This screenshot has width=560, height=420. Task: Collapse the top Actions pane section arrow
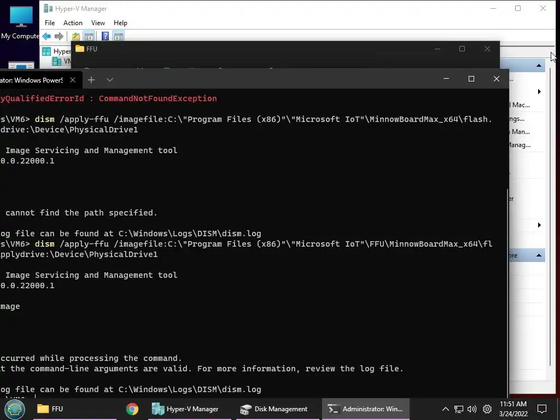coord(539,66)
